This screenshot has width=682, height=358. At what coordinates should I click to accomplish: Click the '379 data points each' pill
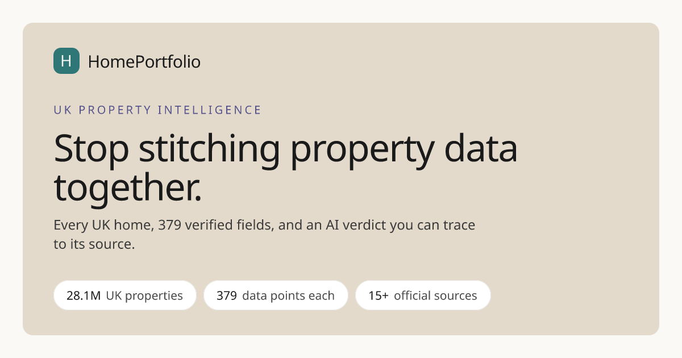pos(276,295)
